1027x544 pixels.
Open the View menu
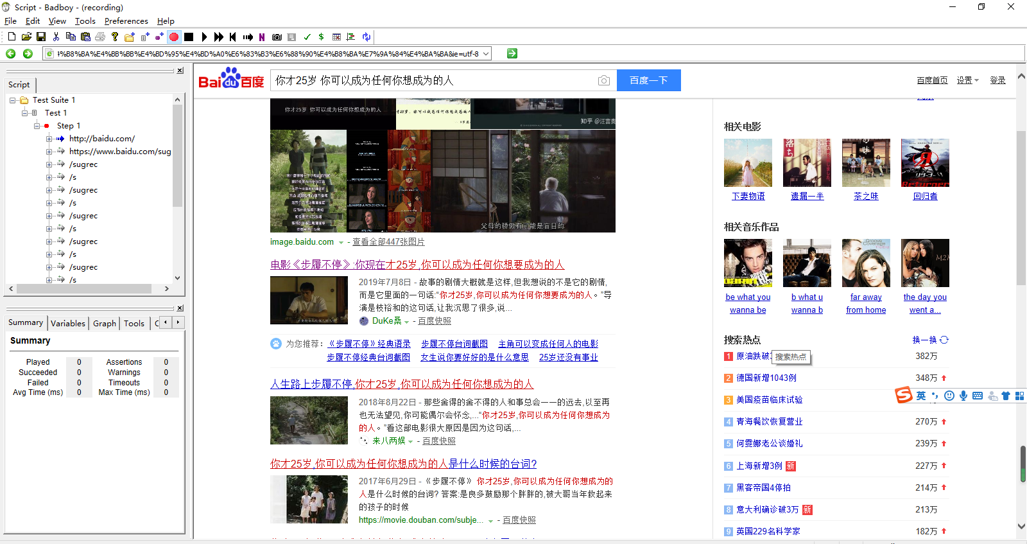[x=57, y=21]
